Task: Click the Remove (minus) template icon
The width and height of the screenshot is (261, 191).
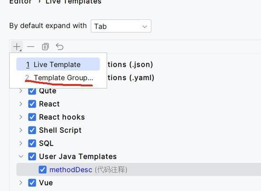Action: point(31,47)
